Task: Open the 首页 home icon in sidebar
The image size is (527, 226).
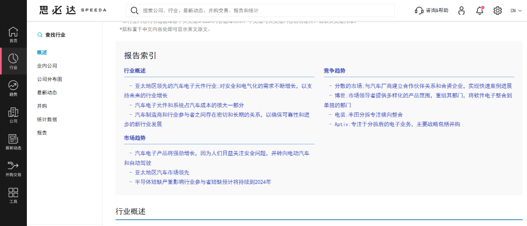Action: [x=13, y=35]
